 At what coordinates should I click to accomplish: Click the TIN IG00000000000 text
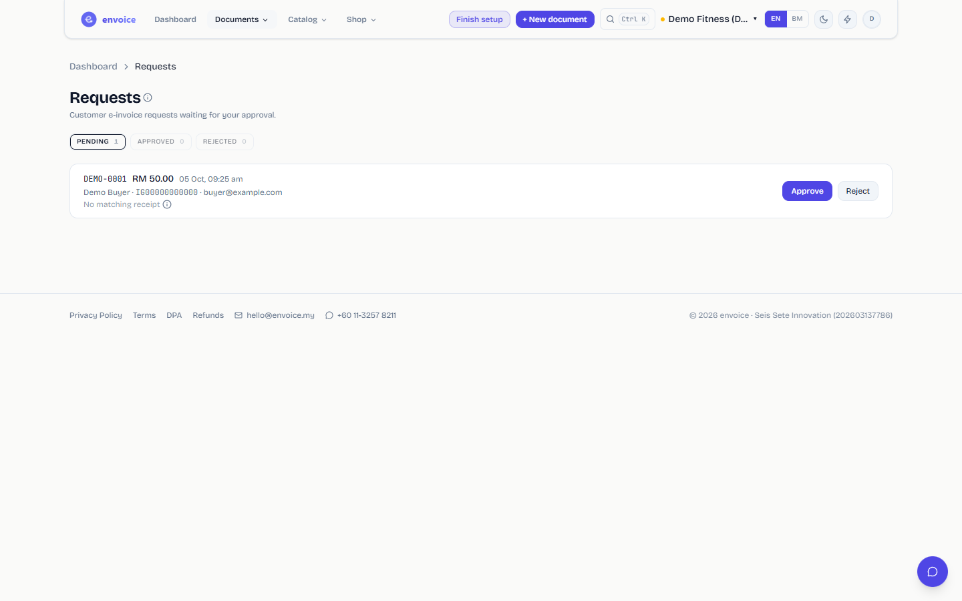[x=167, y=192]
